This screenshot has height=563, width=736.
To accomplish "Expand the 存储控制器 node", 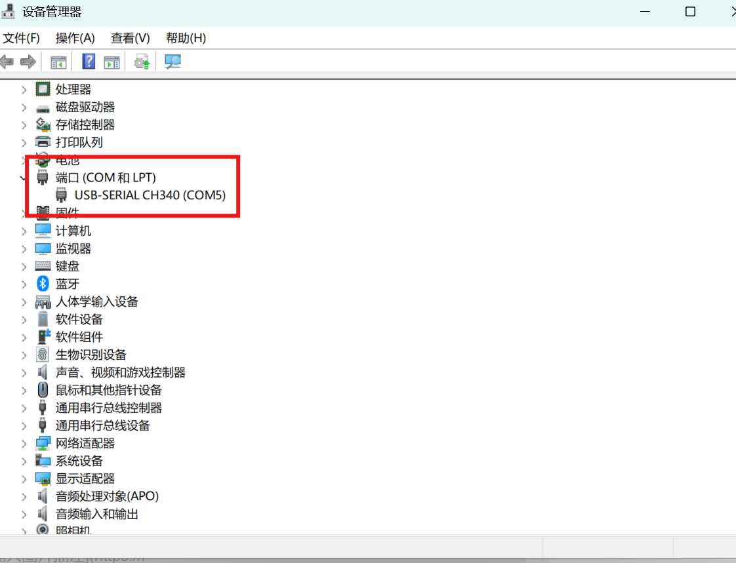I will coord(24,125).
